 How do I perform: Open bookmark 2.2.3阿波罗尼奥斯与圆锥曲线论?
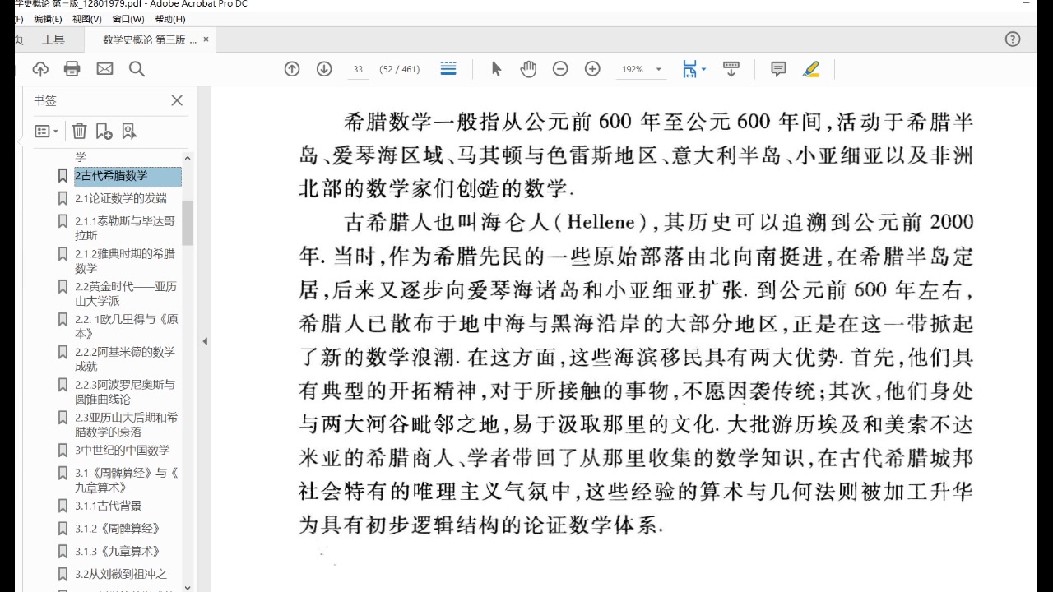coord(125,391)
